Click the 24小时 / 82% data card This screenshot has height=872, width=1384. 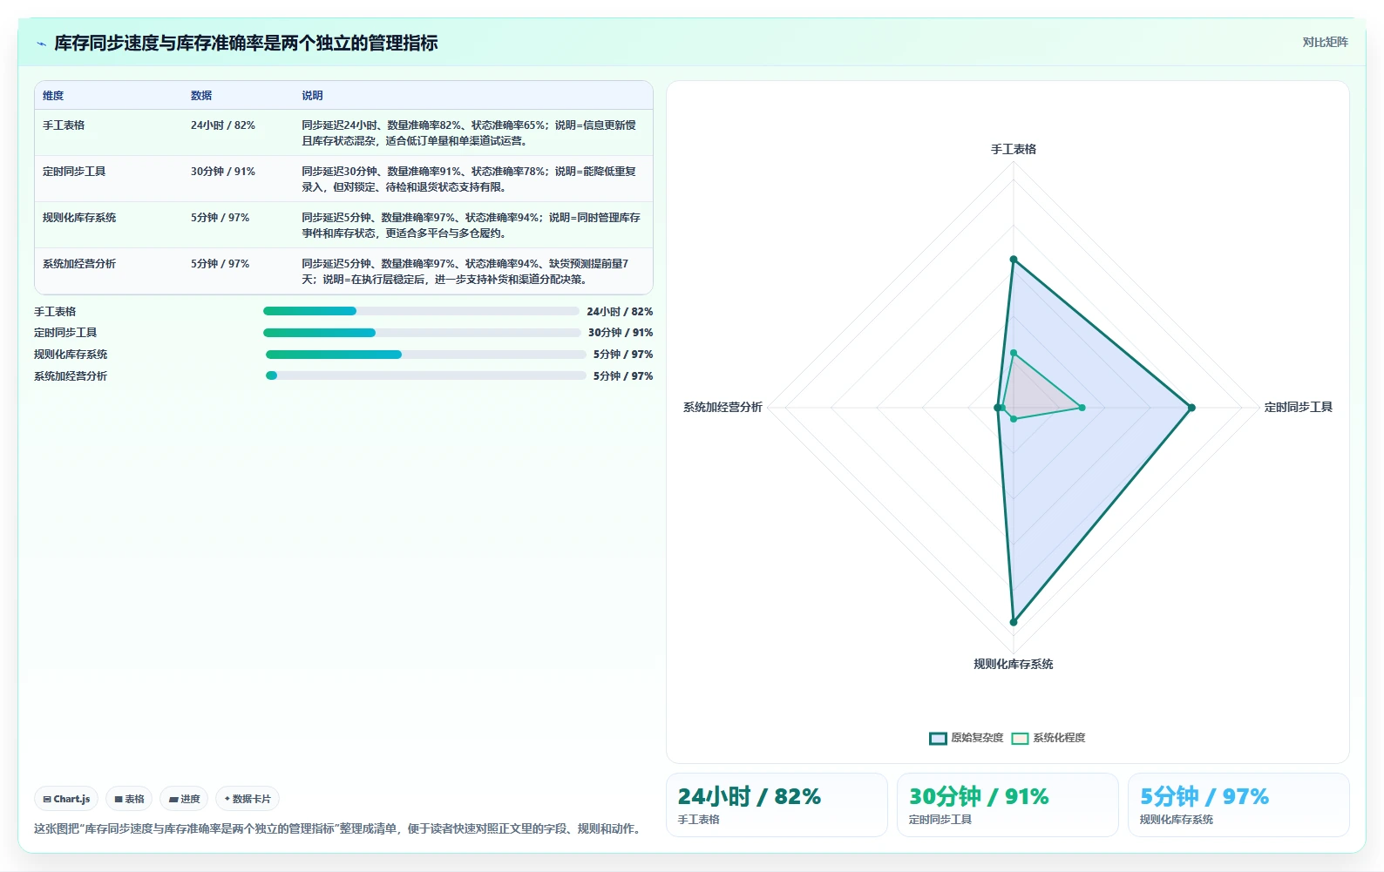tap(777, 805)
